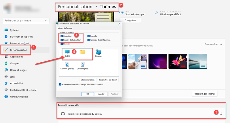This screenshot has height=123, width=230.
Task: Select the Ce PC monitor icon
Action: pos(67,52)
